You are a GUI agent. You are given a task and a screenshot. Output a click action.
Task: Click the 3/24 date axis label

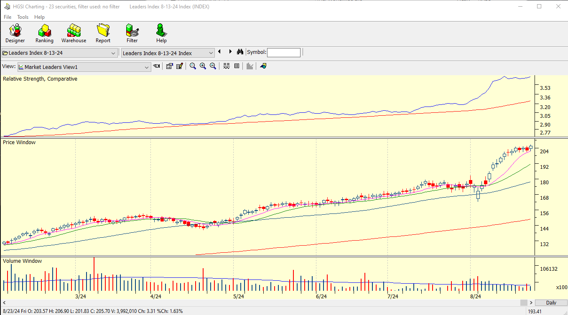81,296
